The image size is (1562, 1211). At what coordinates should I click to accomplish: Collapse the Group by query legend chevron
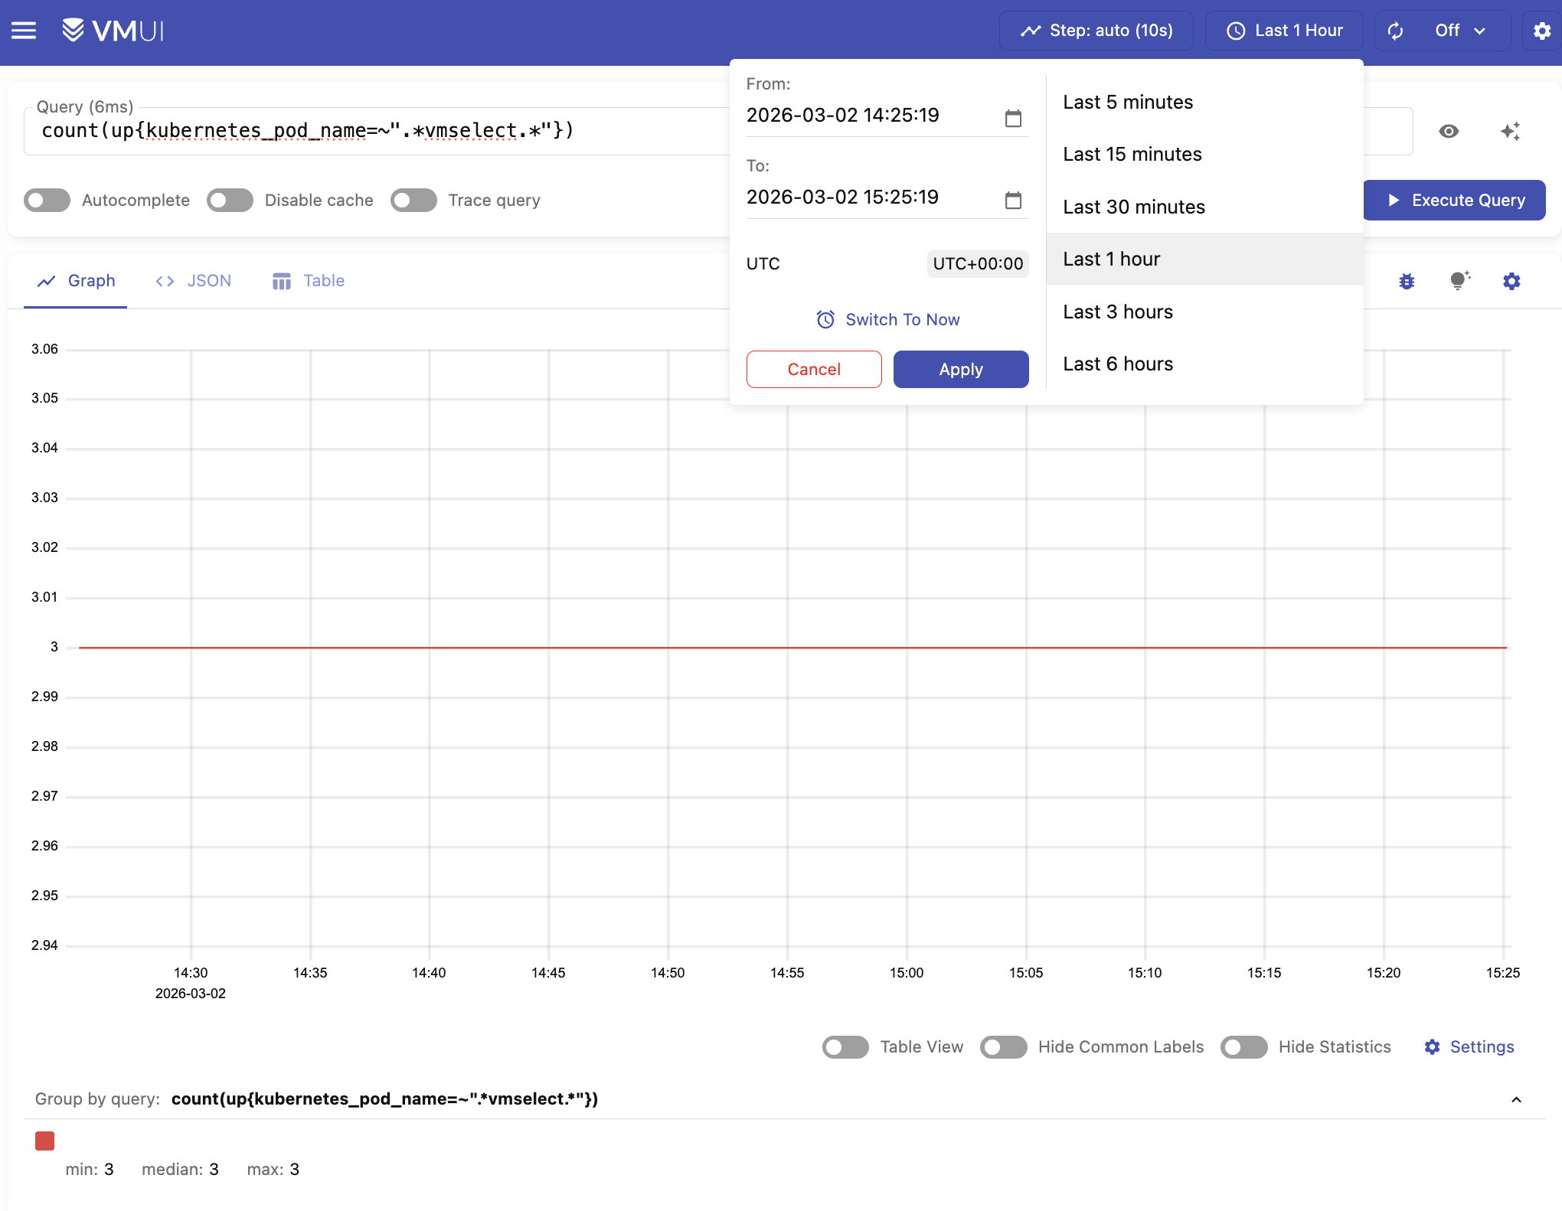(1515, 1099)
